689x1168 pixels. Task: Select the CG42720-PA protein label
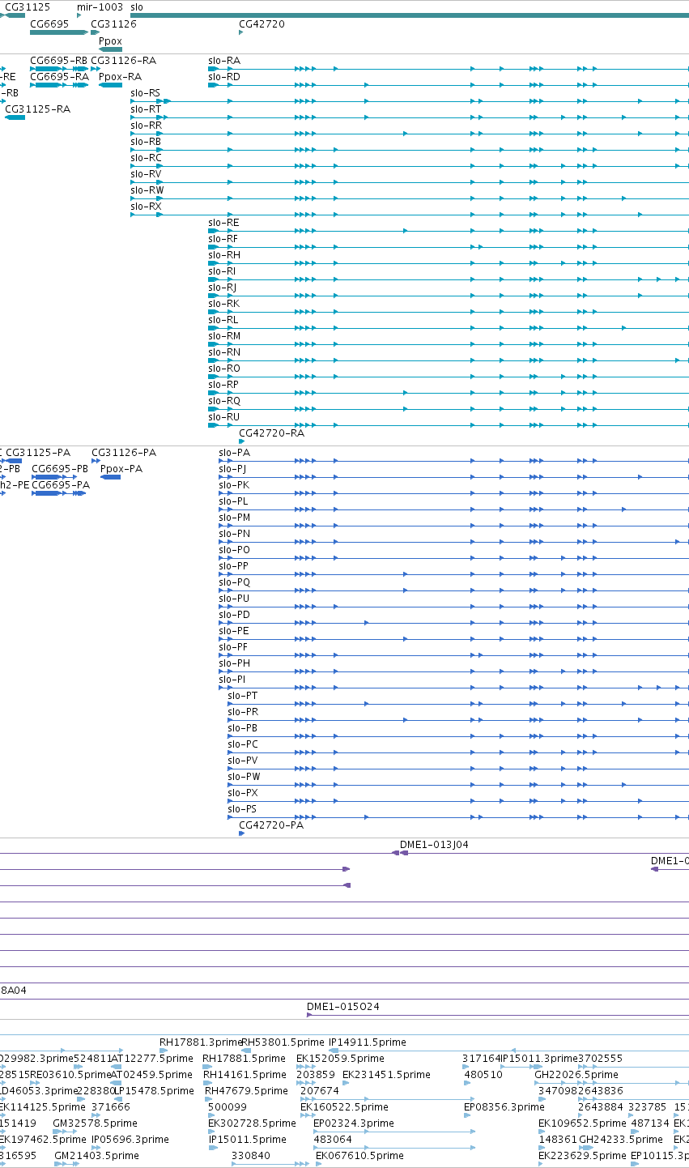point(271,825)
